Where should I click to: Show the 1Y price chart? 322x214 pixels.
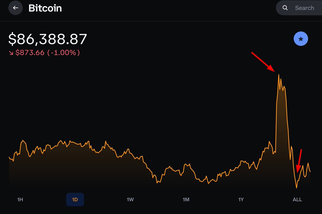point(241,200)
